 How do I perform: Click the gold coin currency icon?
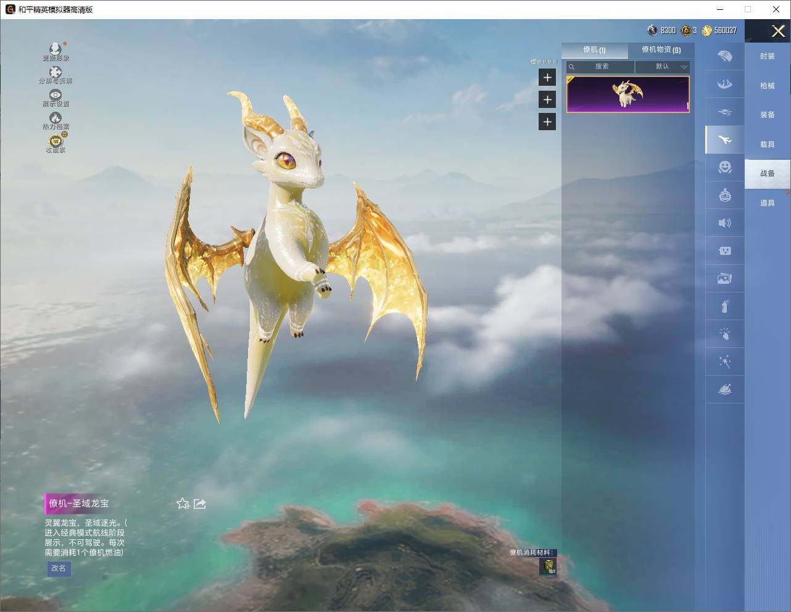coord(706,30)
